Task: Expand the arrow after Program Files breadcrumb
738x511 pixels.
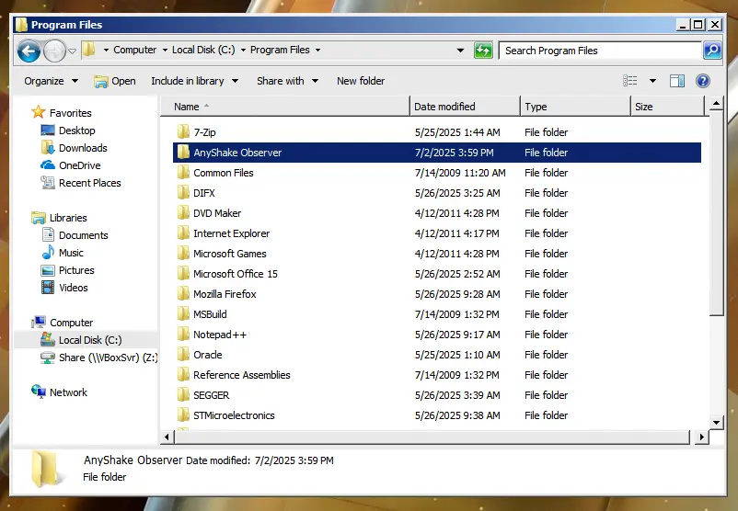Action: tap(317, 50)
